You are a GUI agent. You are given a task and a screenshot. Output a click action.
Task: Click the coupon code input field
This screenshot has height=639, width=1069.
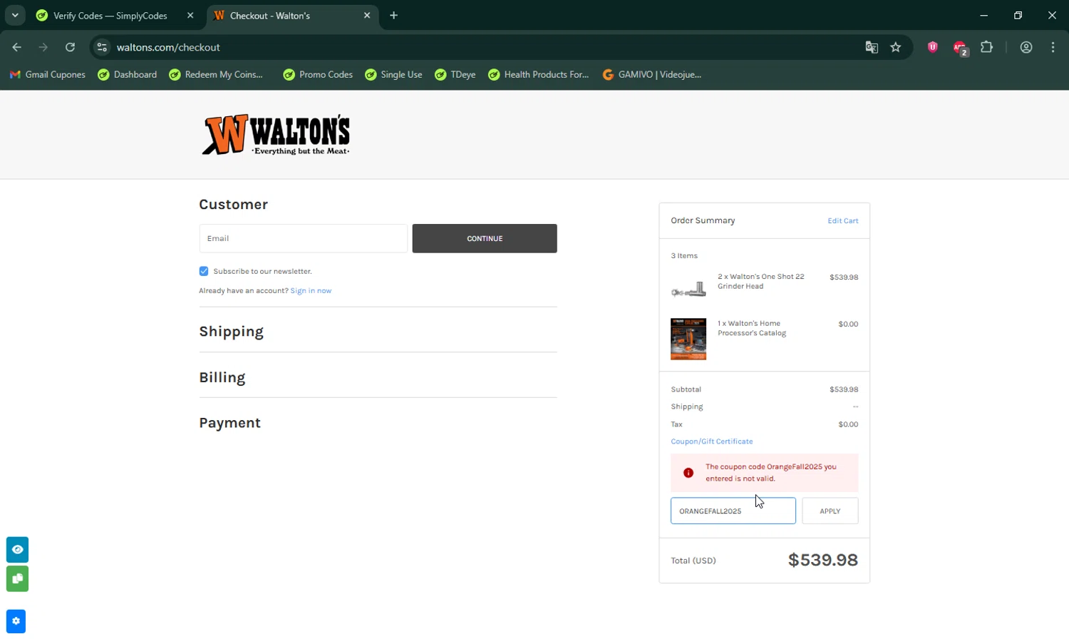(x=733, y=511)
